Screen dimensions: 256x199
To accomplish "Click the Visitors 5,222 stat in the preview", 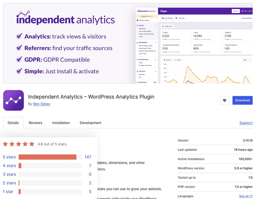I will (176, 36).
